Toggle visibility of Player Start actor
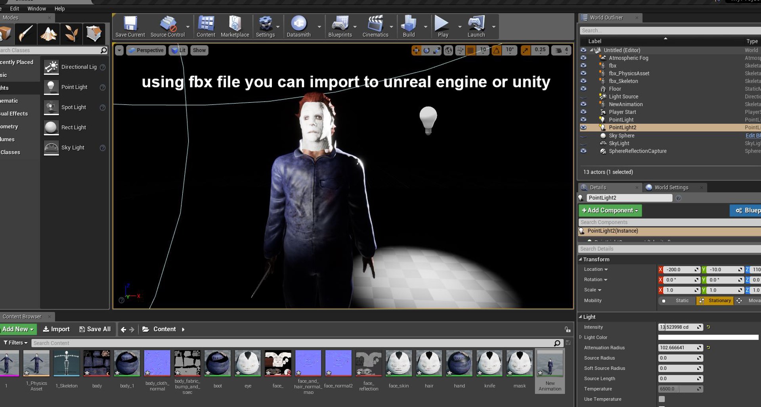This screenshot has width=761, height=407. pyautogui.click(x=583, y=112)
